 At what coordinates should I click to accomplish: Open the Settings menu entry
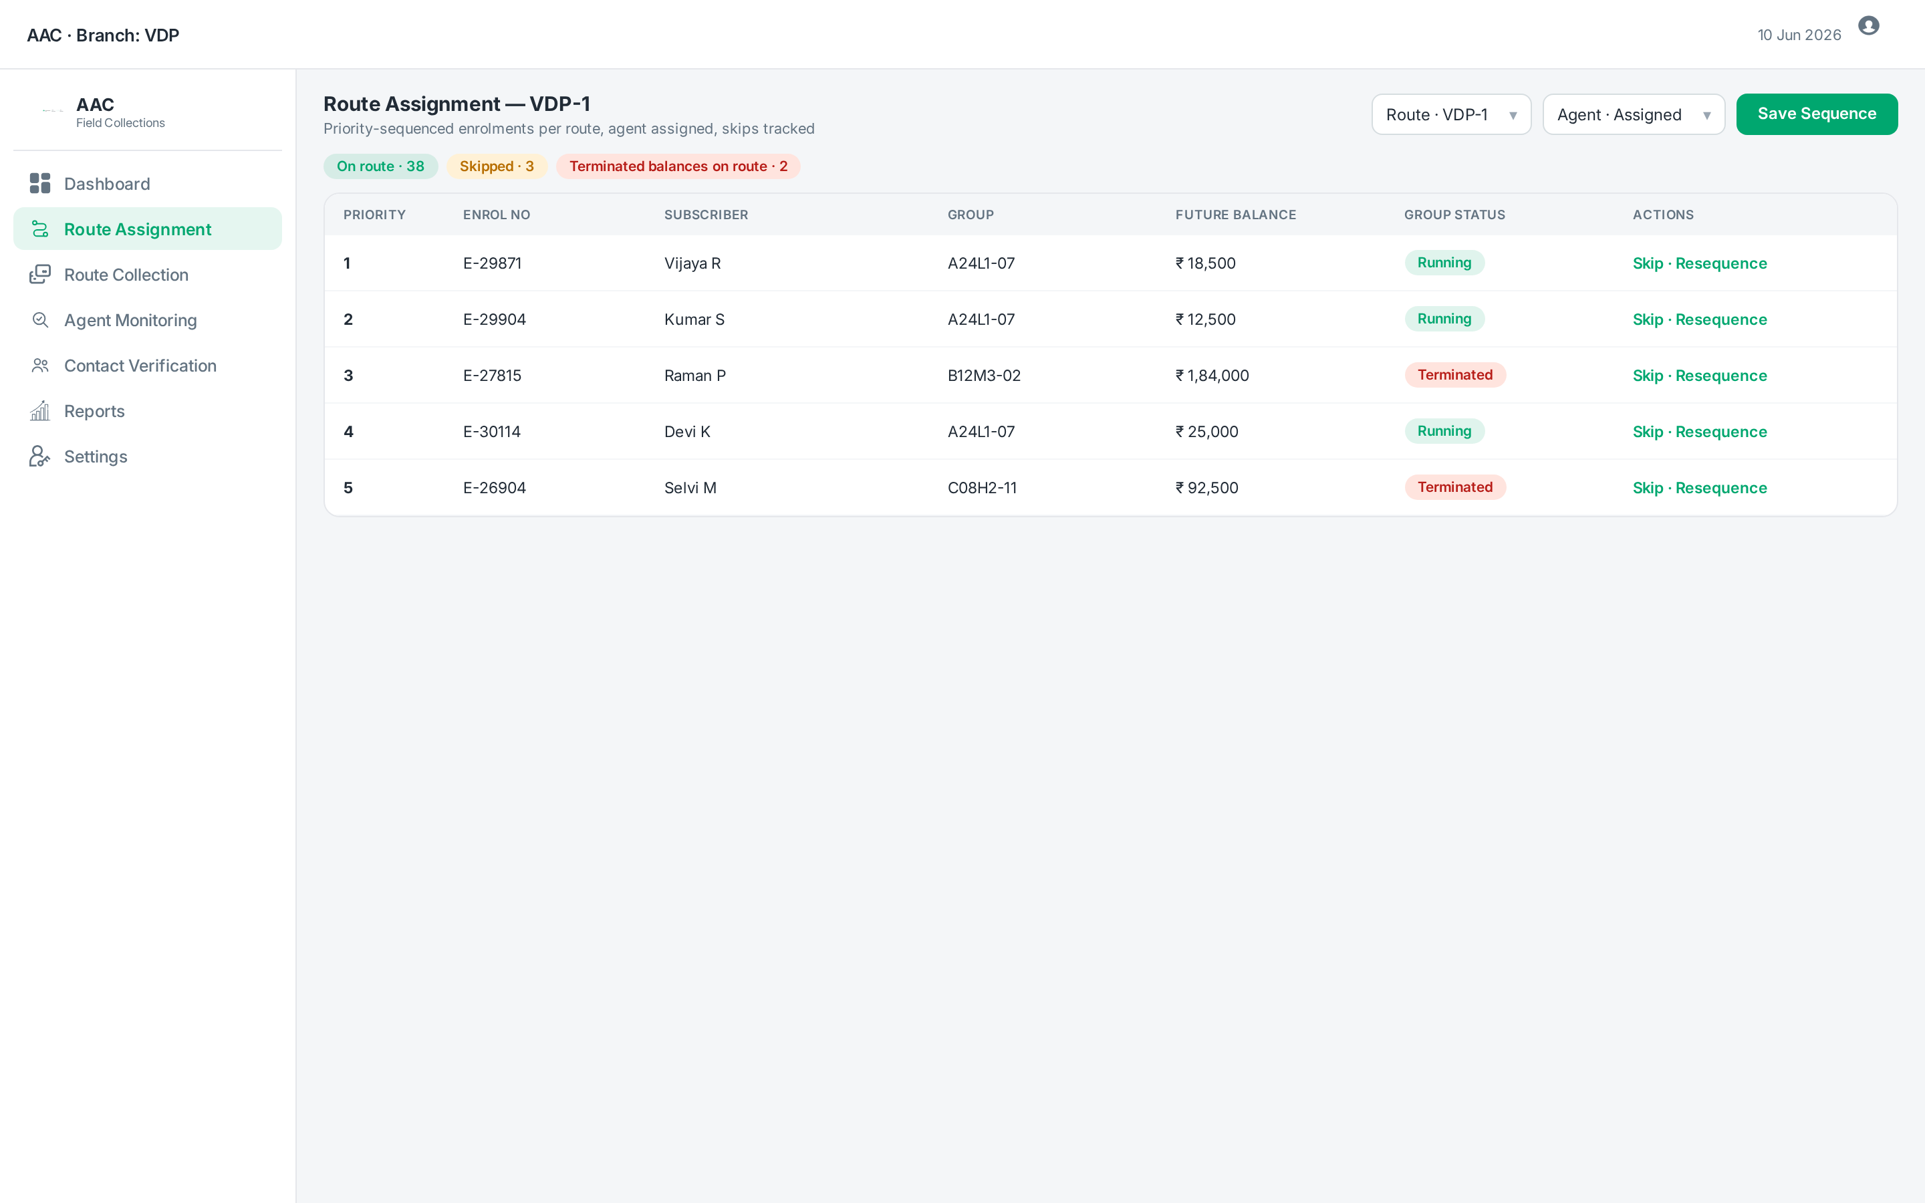[x=148, y=456]
